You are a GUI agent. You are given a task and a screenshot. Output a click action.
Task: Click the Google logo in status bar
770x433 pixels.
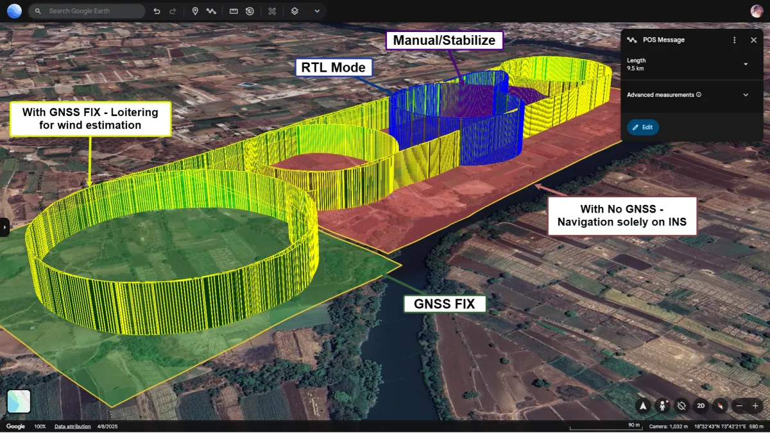coord(15,427)
